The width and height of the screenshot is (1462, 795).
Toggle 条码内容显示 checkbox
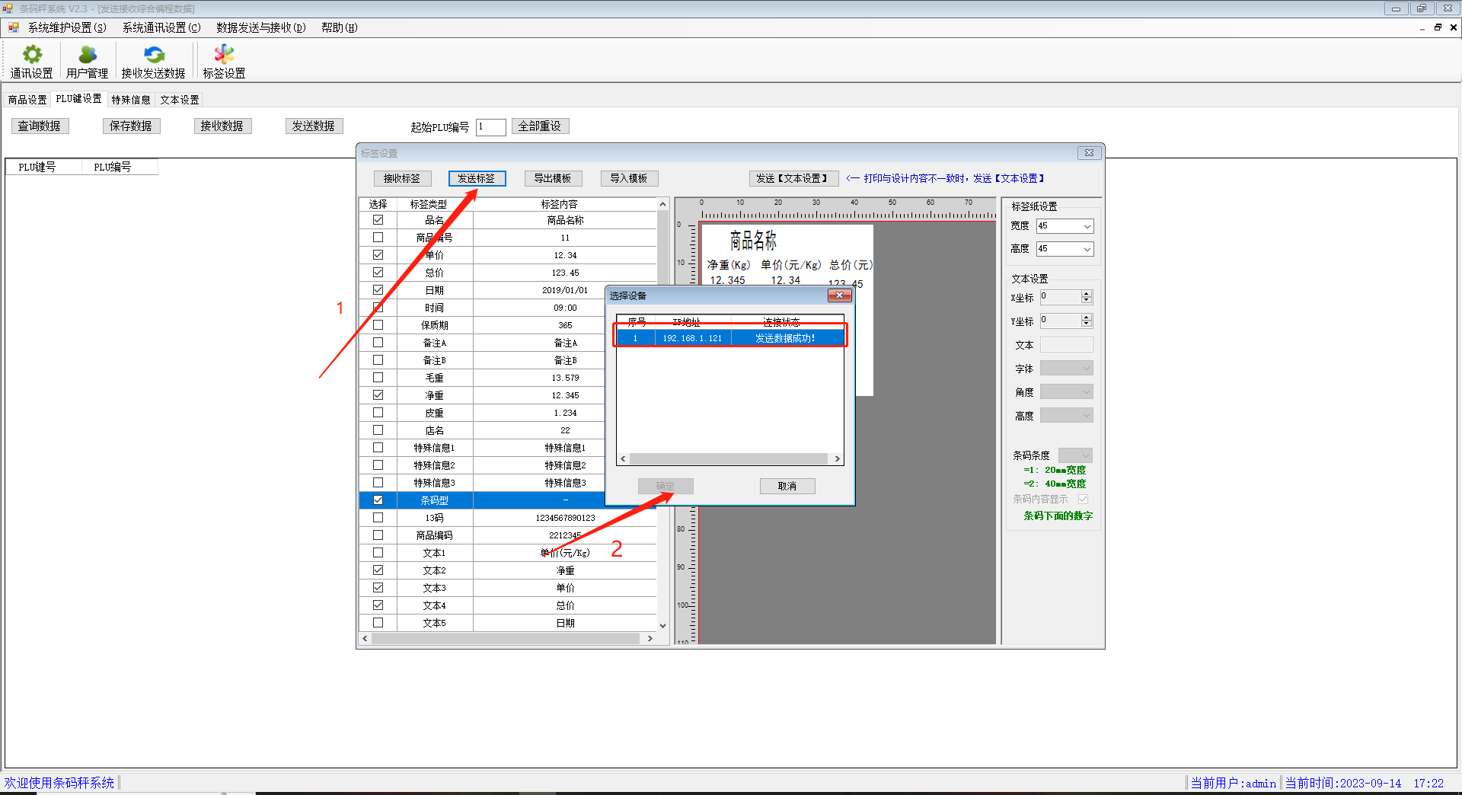(1083, 500)
